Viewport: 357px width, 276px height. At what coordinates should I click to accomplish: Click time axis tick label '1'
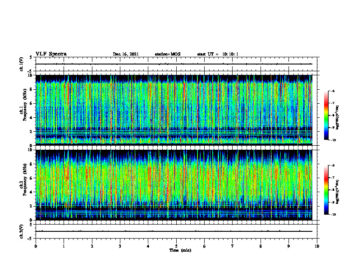pos(64,246)
